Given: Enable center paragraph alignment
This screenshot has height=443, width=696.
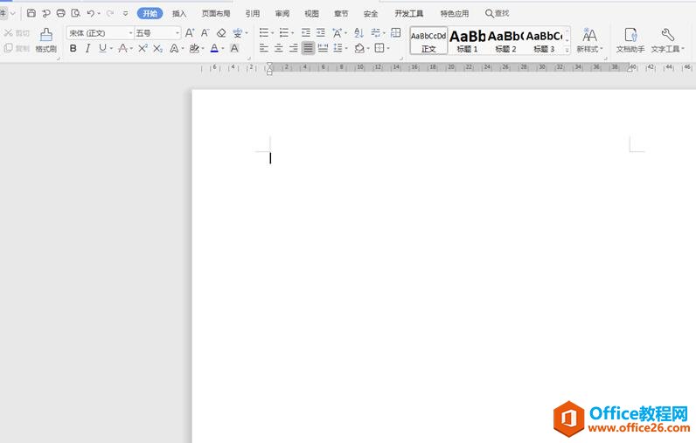Looking at the screenshot, I should (x=279, y=49).
